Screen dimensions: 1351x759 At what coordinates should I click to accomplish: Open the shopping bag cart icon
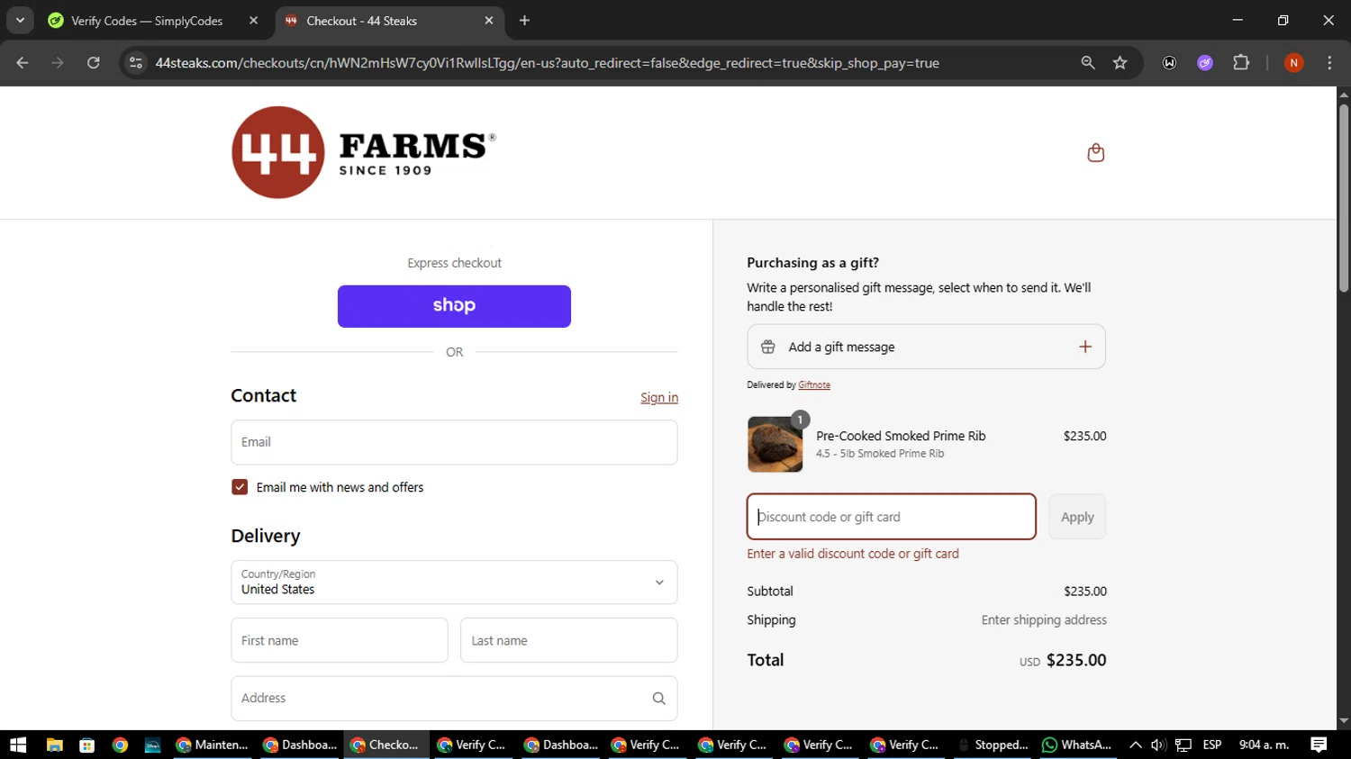[x=1095, y=152]
